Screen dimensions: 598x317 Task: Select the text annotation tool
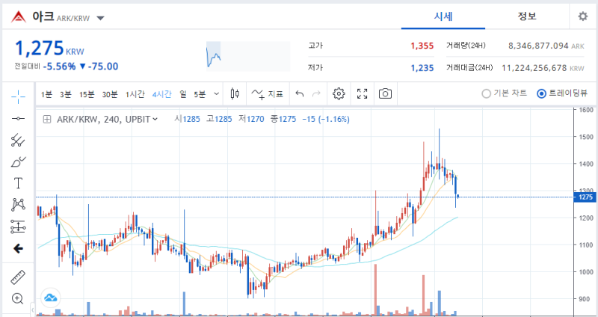[18, 183]
